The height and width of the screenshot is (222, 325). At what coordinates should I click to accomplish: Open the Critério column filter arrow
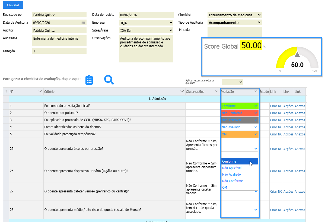coord(182,91)
